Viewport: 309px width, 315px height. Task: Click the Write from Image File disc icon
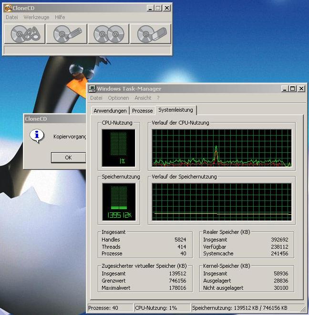(67, 34)
